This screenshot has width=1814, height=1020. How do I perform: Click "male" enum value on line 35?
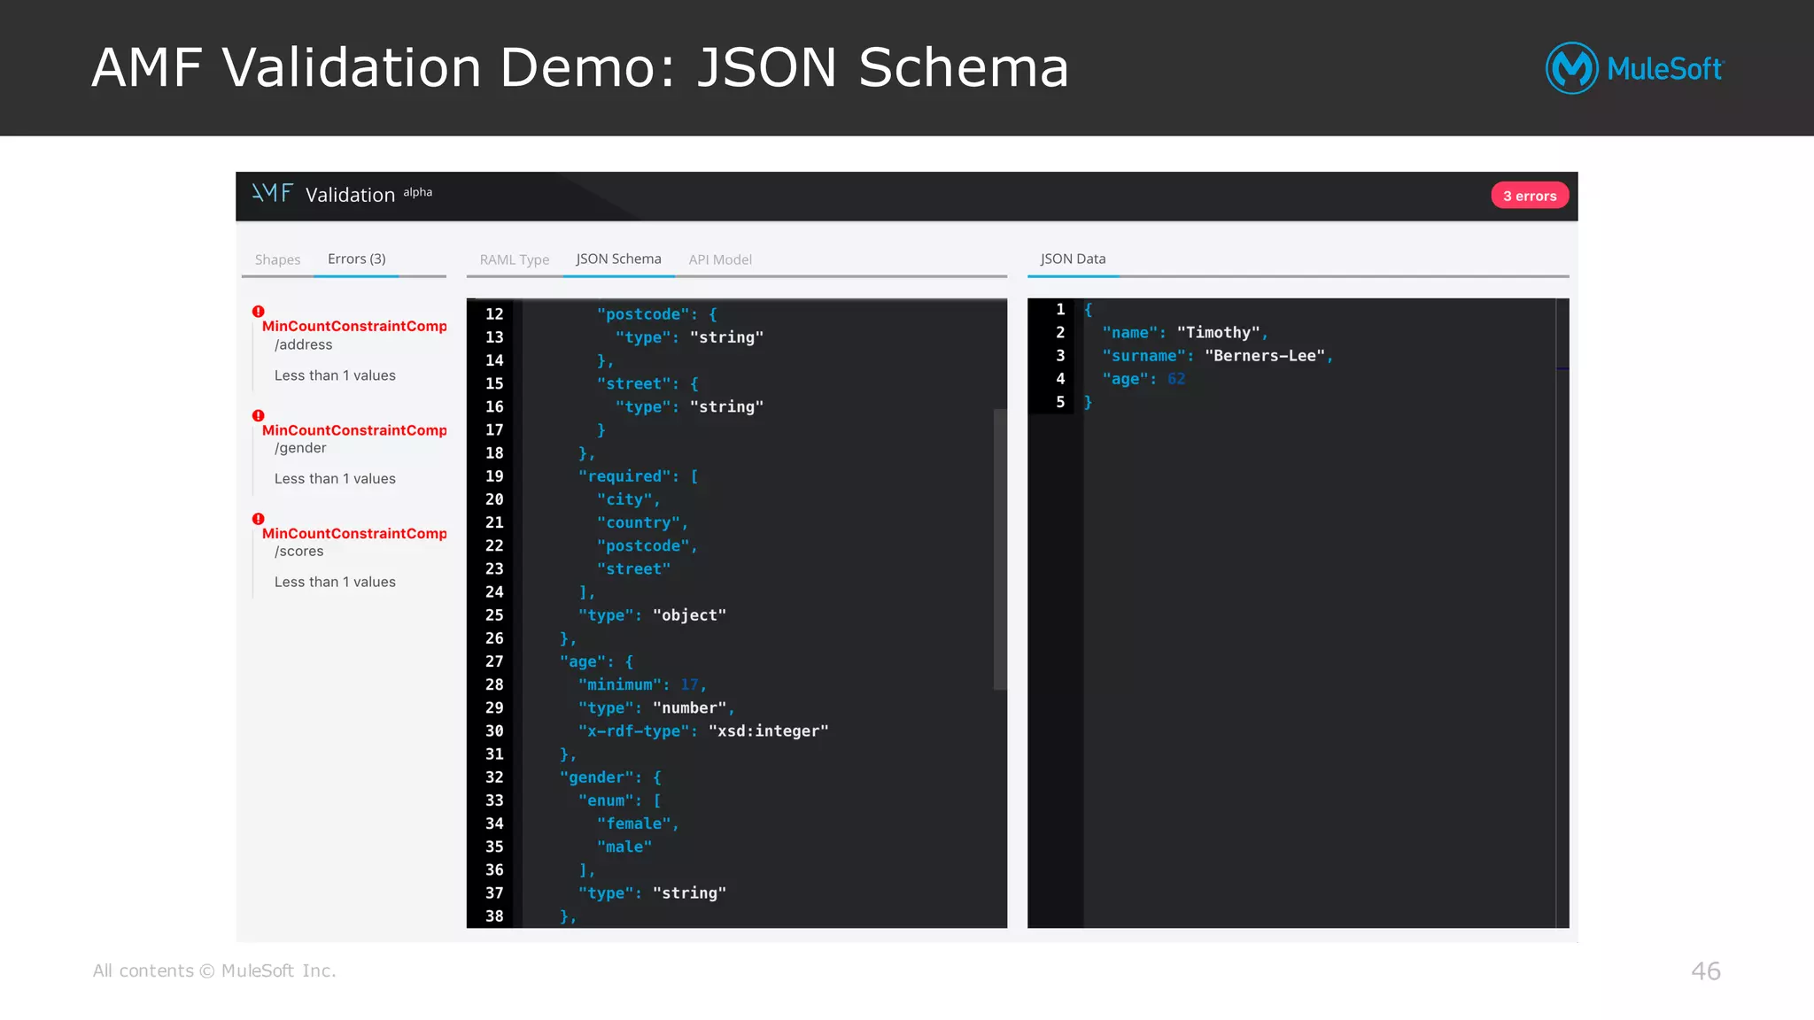624,846
